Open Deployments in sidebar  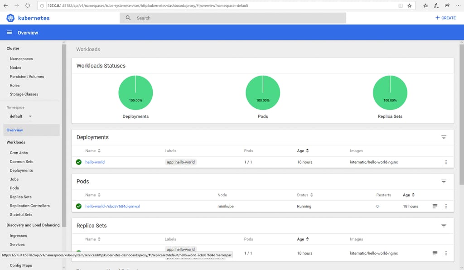[x=21, y=171]
